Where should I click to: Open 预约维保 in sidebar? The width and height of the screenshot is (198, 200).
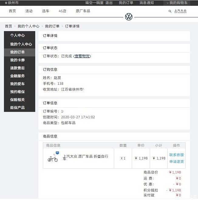coord(19,92)
